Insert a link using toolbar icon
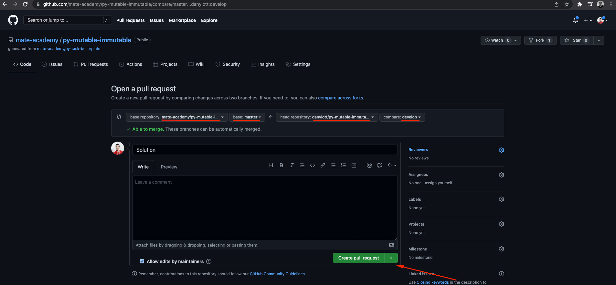 323,165
